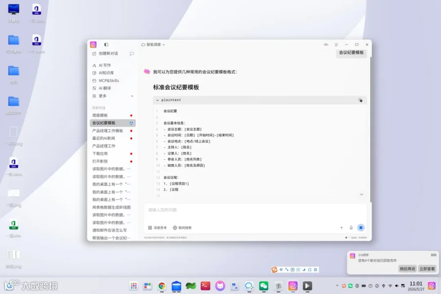Viewport: 441px width, 294px height.
Task: Open the 产品经理工作模板 conversation
Action: [113, 131]
